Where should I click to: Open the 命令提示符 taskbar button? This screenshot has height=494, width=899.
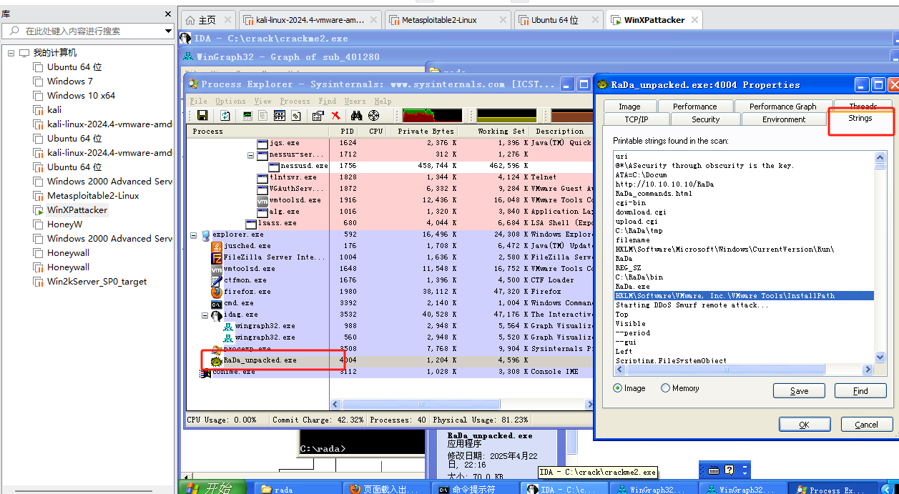(476, 490)
